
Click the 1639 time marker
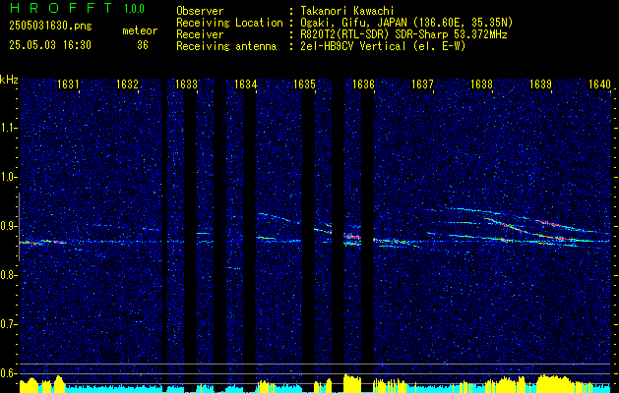pos(540,84)
